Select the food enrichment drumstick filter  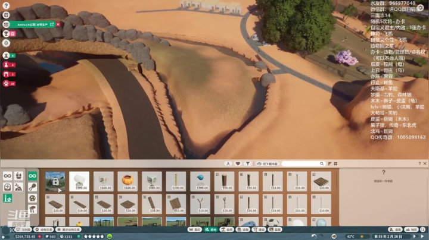pos(32,187)
